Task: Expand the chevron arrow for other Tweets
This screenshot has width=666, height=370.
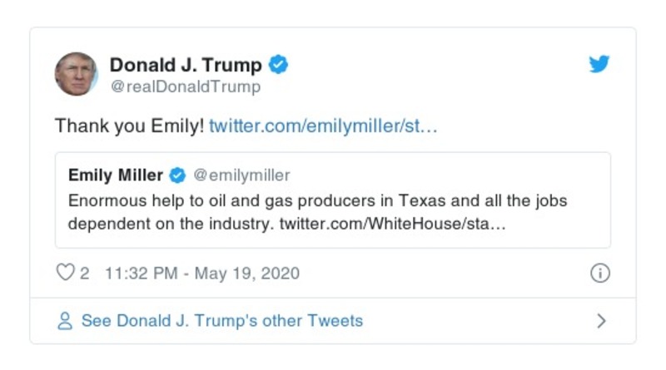Action: (x=601, y=321)
